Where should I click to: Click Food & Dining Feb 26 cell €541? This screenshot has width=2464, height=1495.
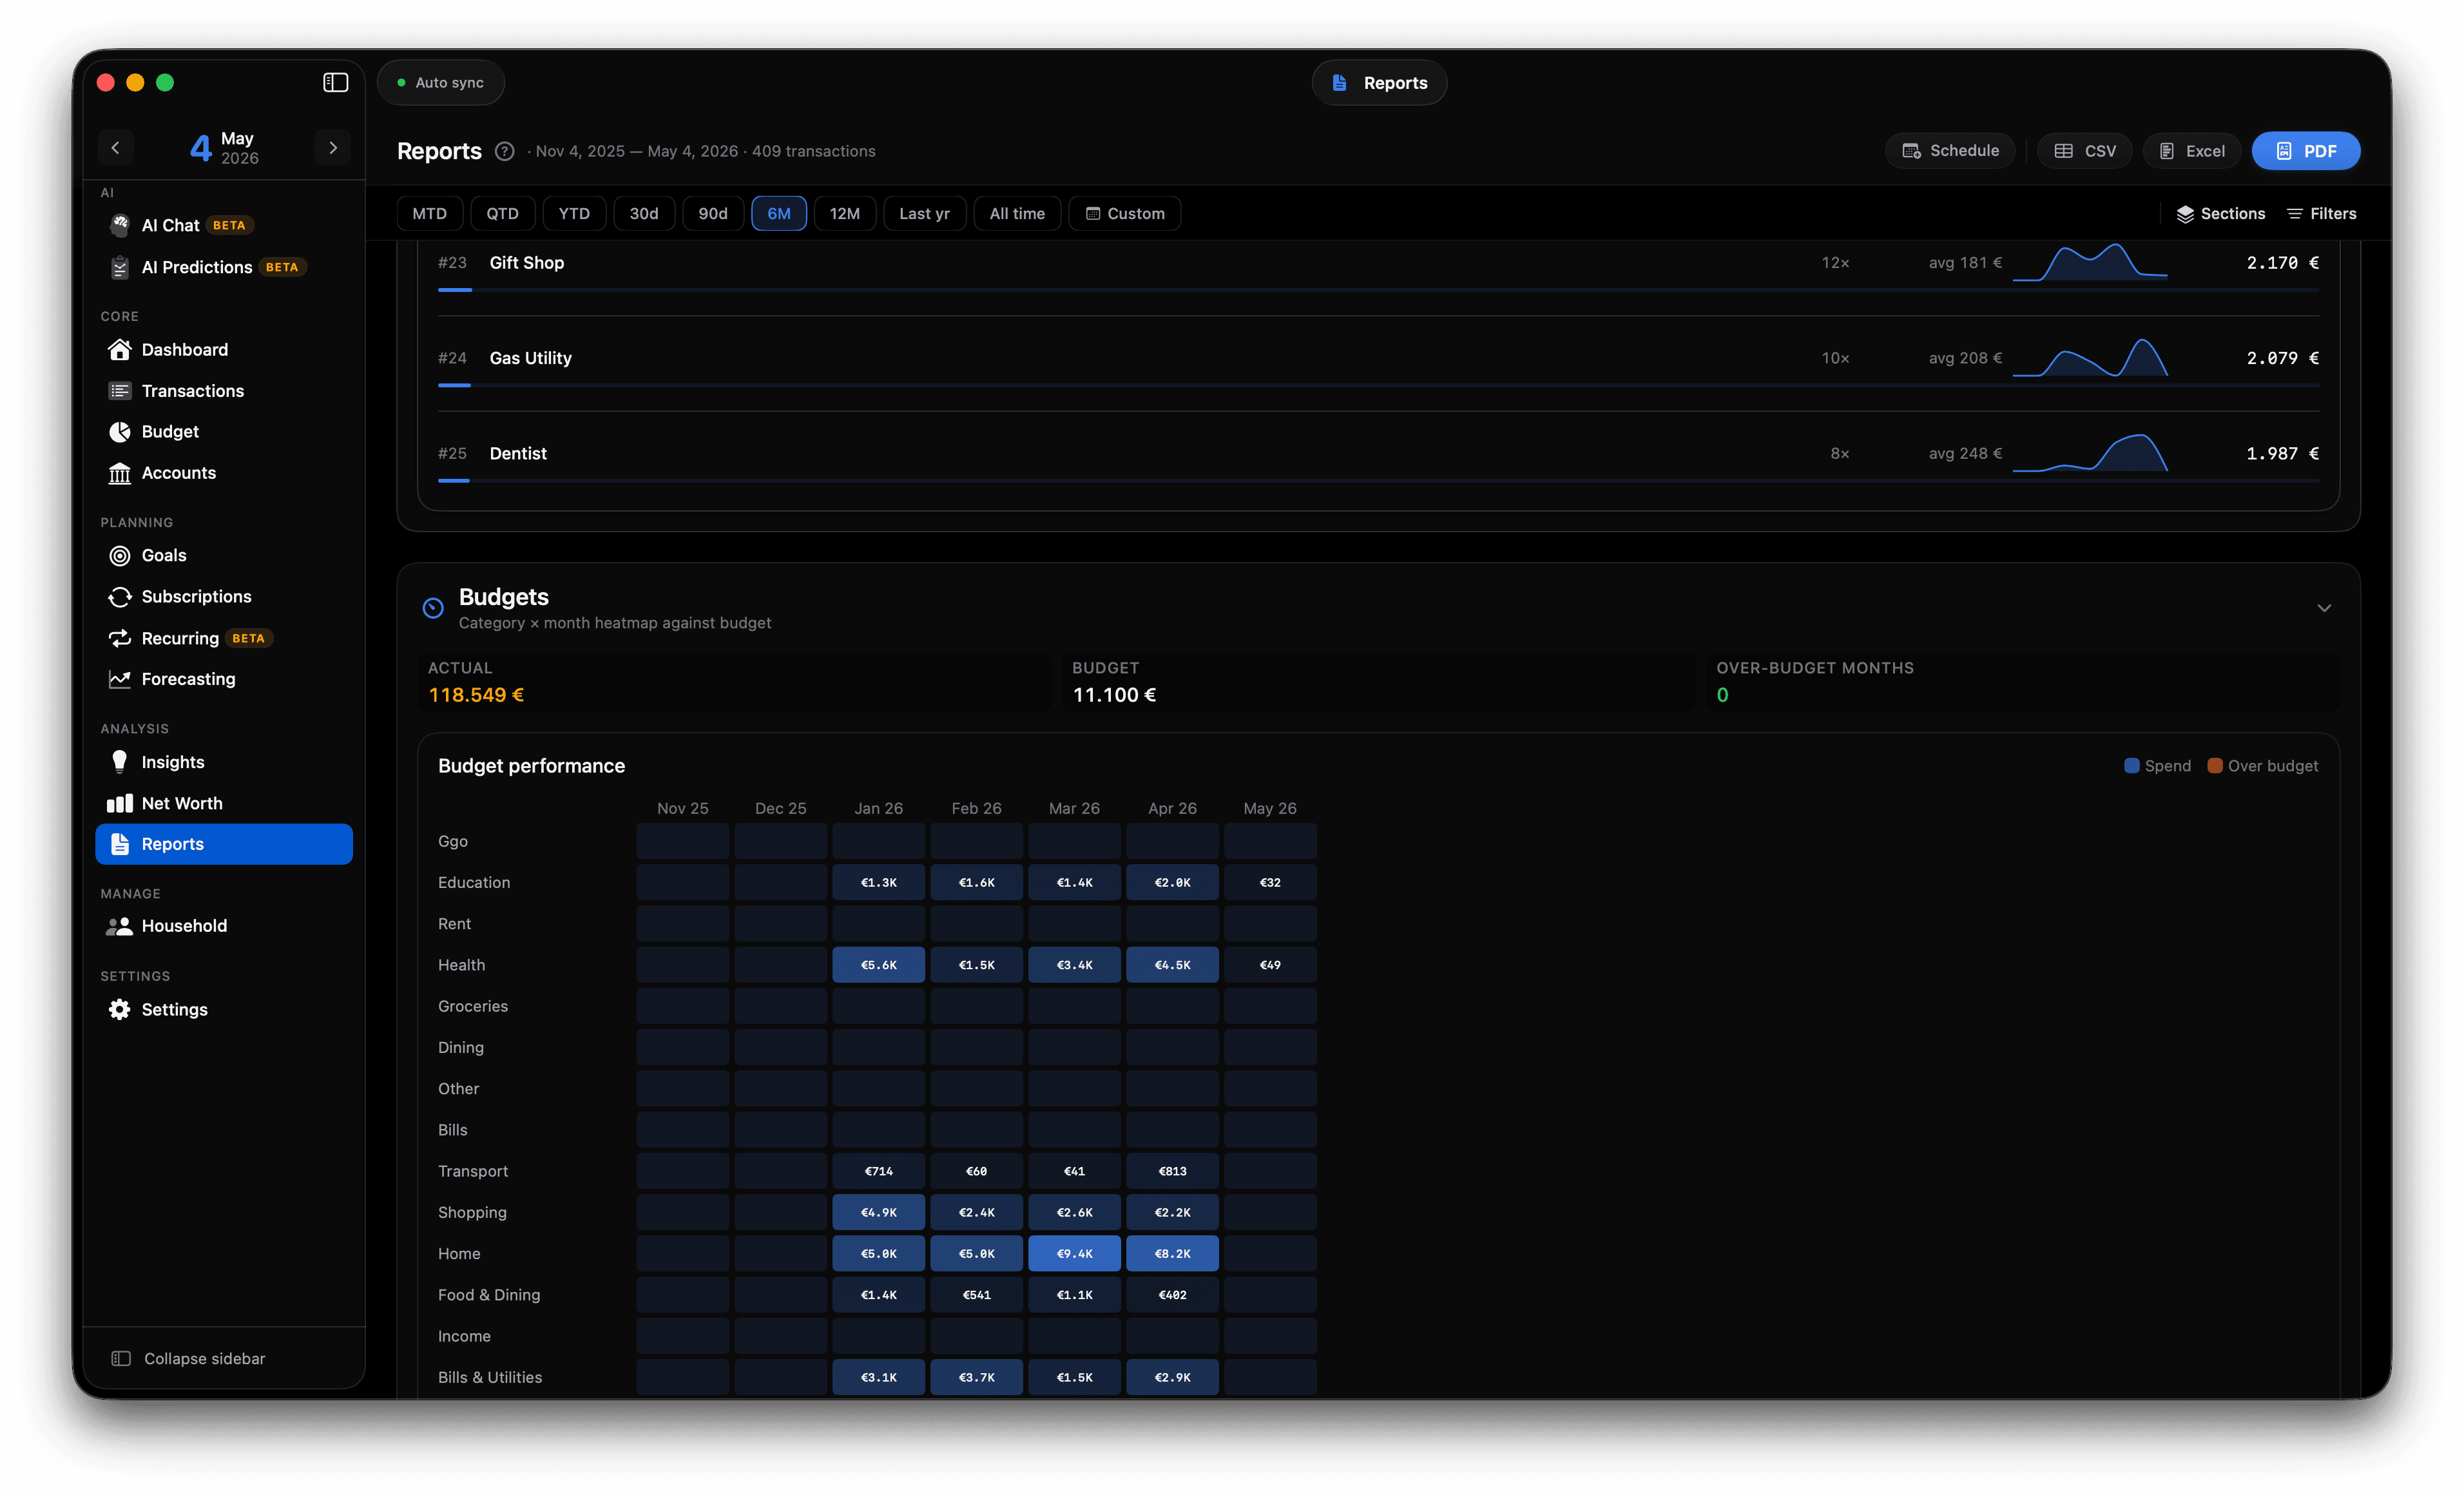977,1295
